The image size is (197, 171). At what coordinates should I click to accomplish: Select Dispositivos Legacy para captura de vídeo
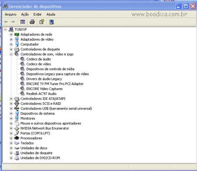[x=58, y=74]
